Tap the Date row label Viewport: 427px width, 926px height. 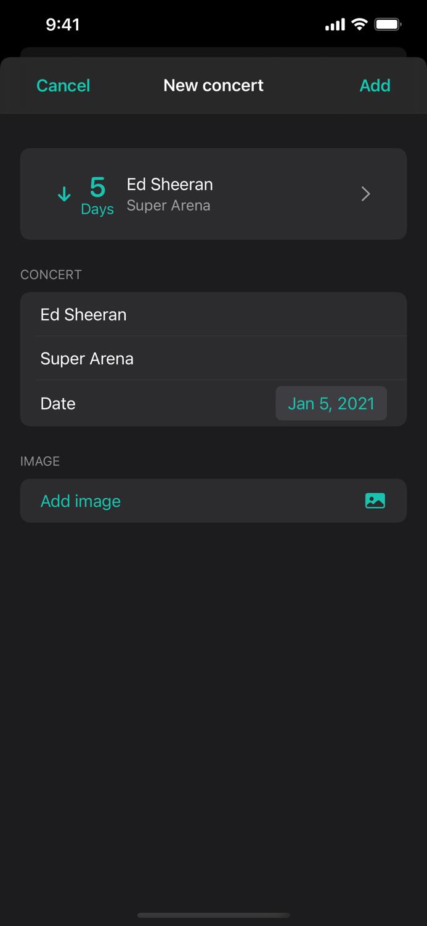click(57, 403)
